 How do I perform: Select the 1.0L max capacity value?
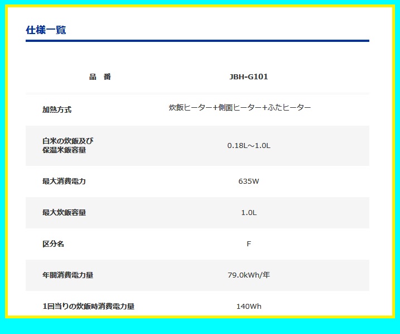click(248, 213)
